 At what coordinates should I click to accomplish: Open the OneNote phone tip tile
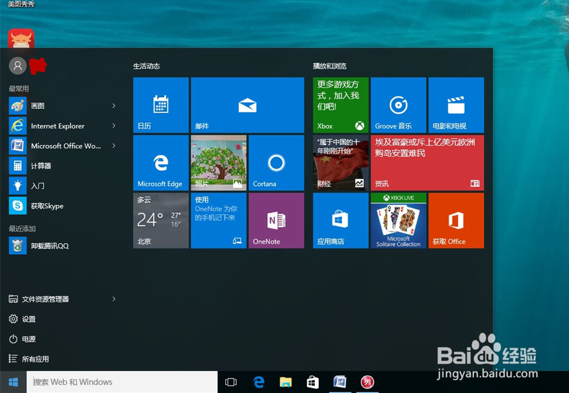point(218,220)
